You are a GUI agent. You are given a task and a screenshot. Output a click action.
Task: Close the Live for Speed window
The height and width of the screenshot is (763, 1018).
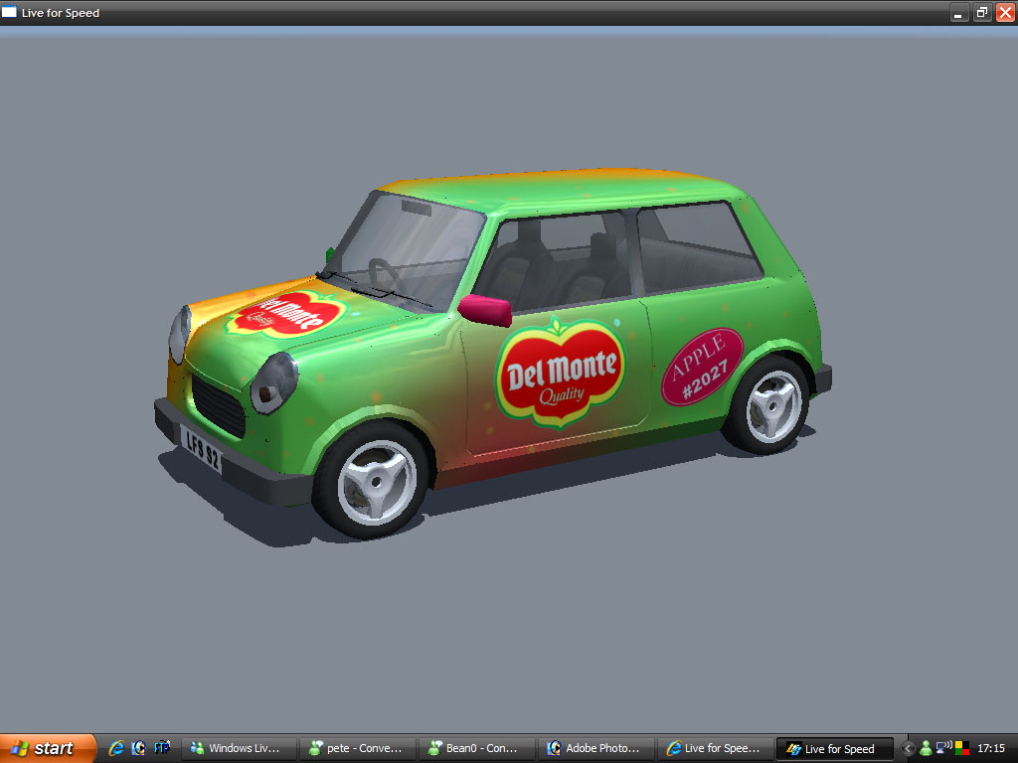(1005, 12)
